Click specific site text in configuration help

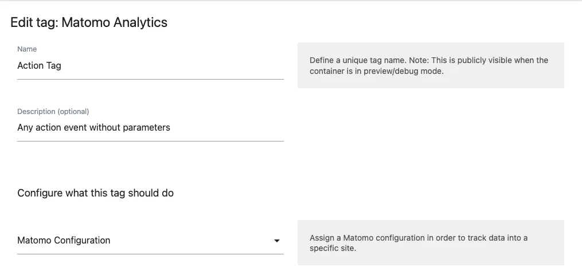click(333, 249)
